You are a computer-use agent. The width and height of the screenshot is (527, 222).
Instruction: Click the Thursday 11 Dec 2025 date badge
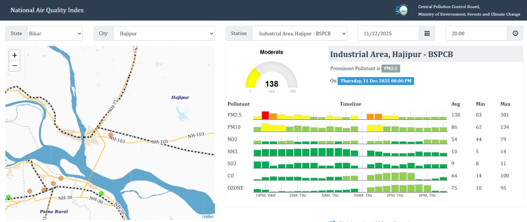click(375, 81)
